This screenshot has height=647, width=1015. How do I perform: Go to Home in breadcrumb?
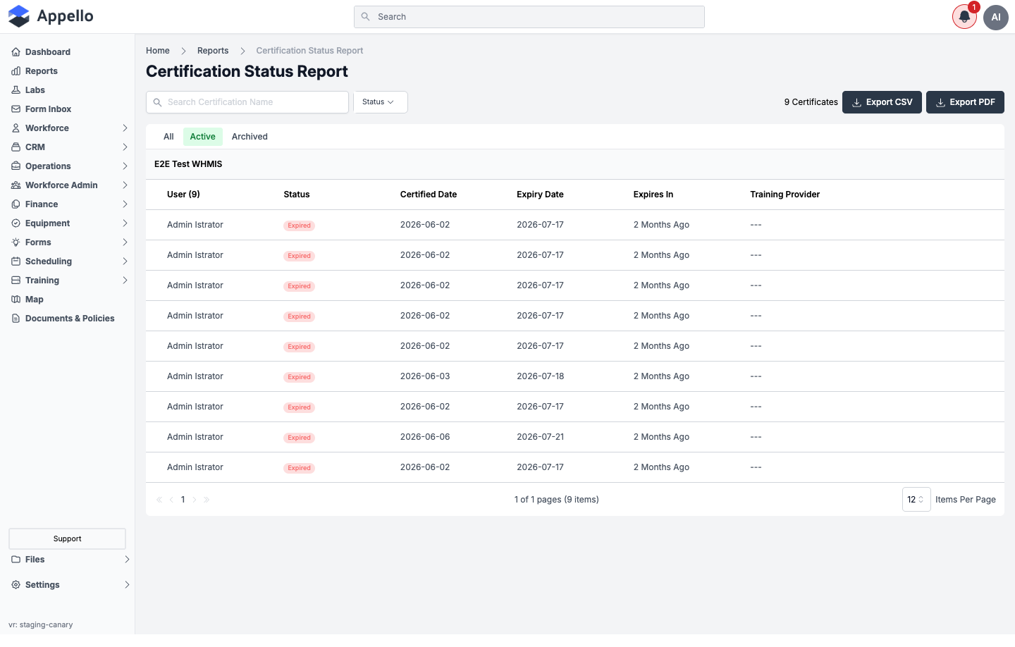[158, 51]
